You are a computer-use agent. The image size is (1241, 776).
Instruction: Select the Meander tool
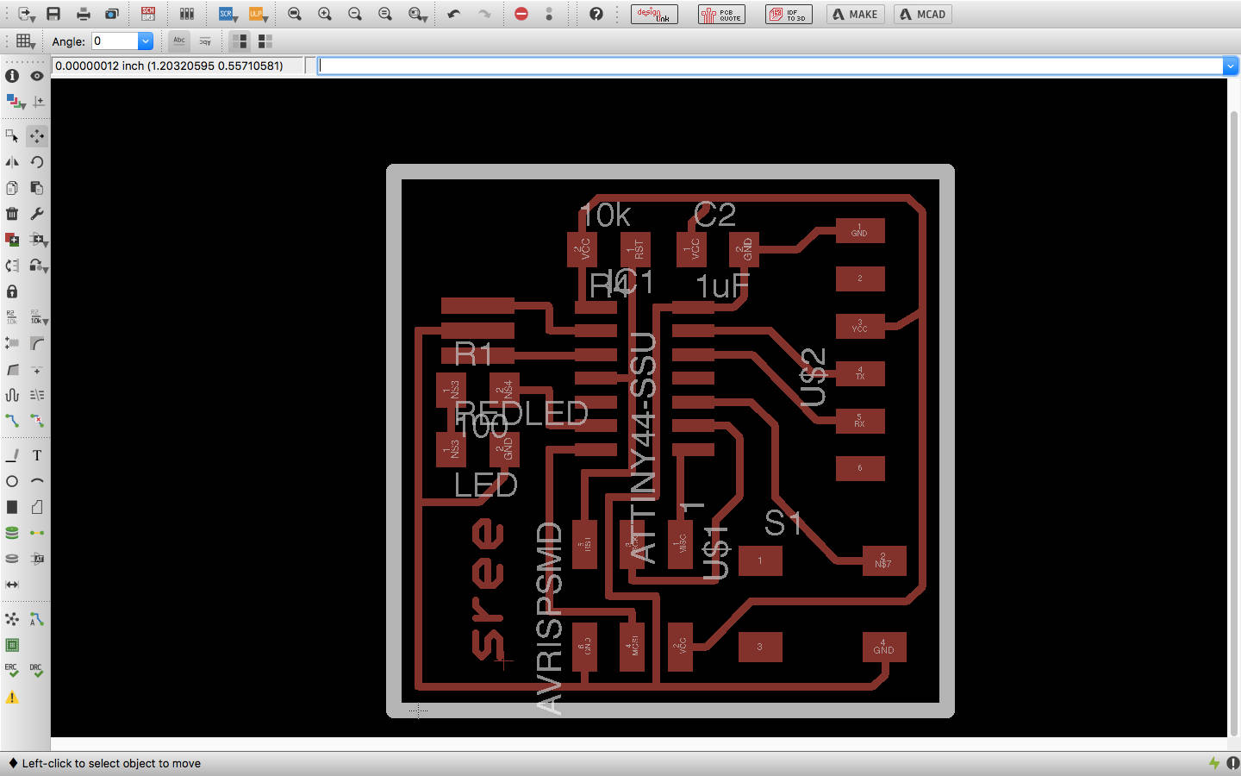(x=12, y=395)
